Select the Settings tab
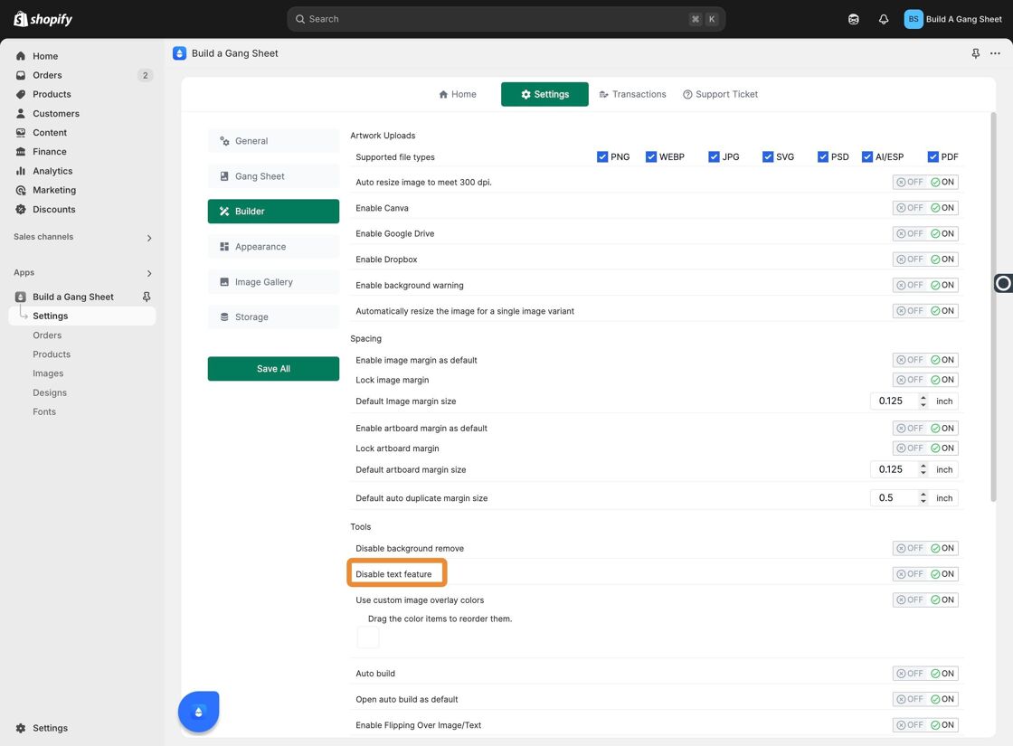This screenshot has width=1013, height=746. click(x=544, y=94)
